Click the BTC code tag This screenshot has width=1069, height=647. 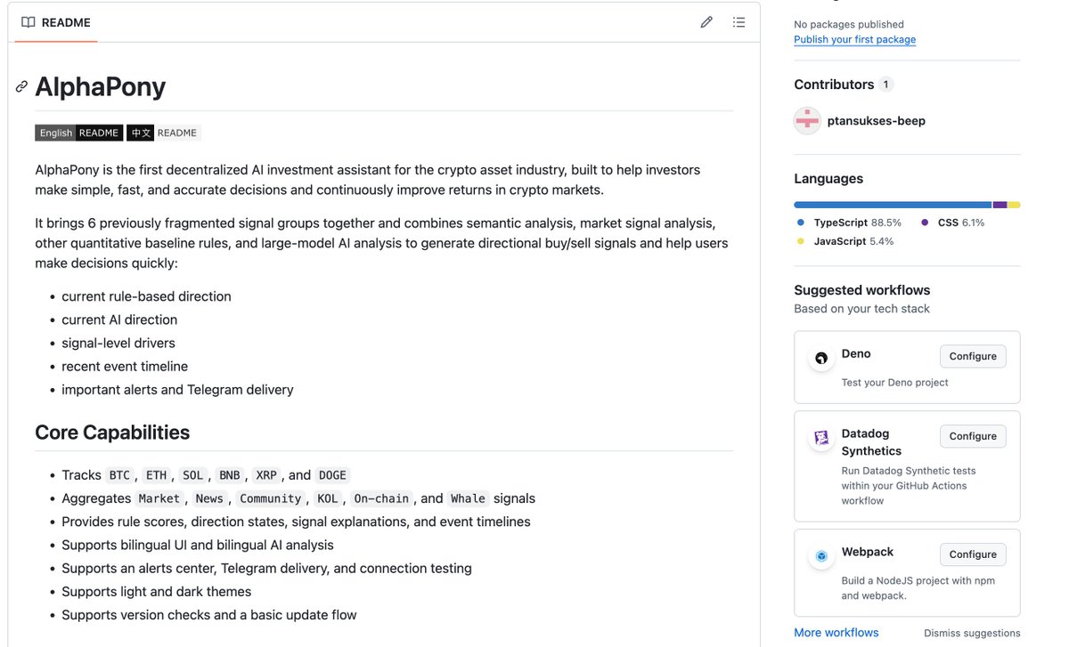pyautogui.click(x=119, y=475)
